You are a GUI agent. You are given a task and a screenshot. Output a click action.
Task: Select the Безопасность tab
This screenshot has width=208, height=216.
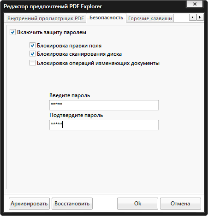(106, 18)
